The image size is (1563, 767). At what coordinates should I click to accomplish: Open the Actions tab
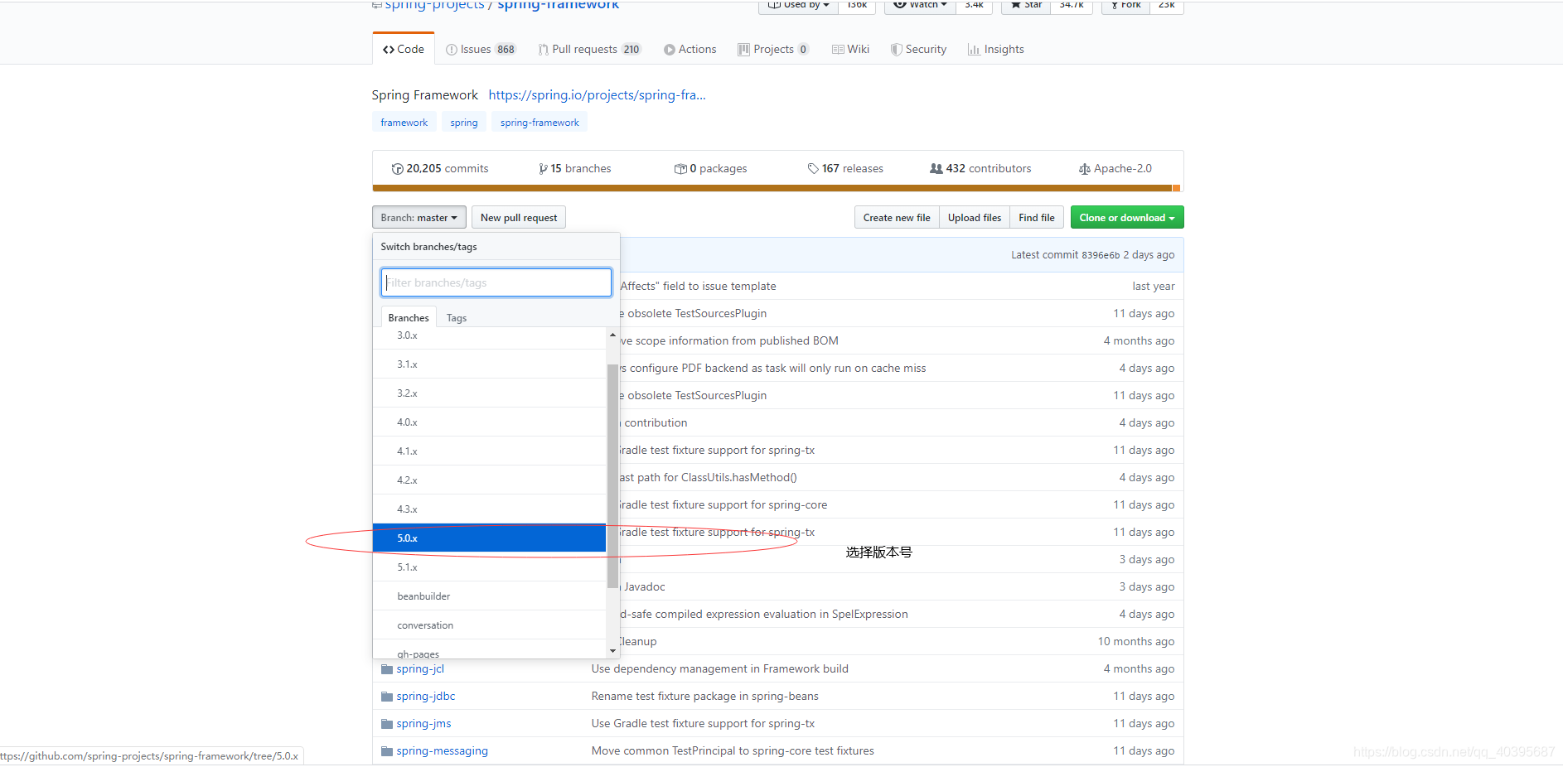tap(690, 49)
